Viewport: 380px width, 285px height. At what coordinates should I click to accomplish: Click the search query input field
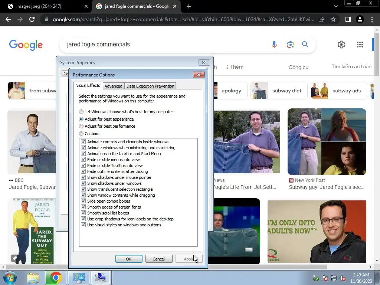coord(165,45)
